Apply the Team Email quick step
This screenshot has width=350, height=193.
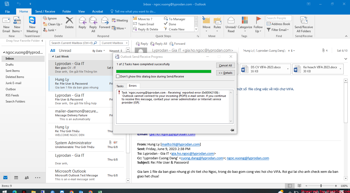tap(144, 24)
